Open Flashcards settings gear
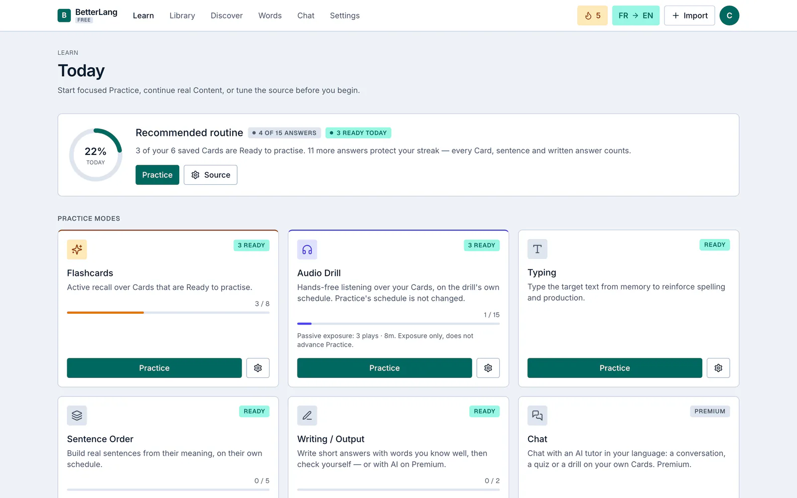The image size is (797, 498). [258, 368]
